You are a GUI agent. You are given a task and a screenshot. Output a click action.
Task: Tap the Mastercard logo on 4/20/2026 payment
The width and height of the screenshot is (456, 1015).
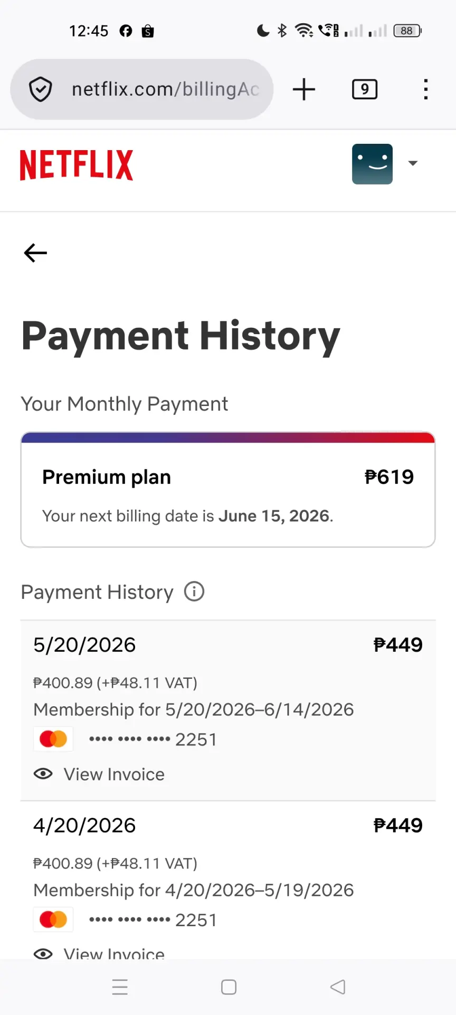point(53,920)
